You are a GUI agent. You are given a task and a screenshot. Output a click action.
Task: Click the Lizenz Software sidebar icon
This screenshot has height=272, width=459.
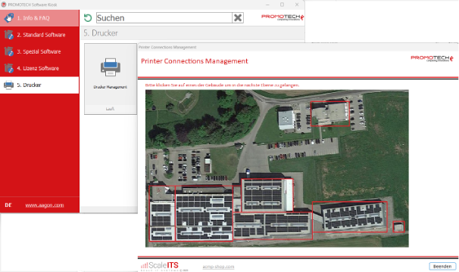tap(9, 68)
